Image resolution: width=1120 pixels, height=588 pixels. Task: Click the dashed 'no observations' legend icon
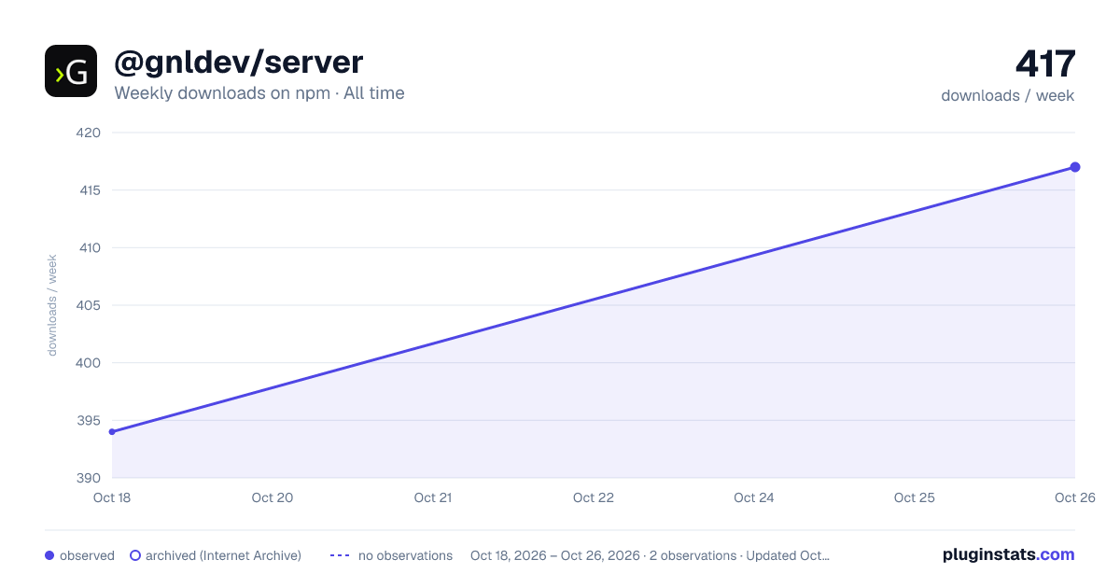tap(340, 555)
